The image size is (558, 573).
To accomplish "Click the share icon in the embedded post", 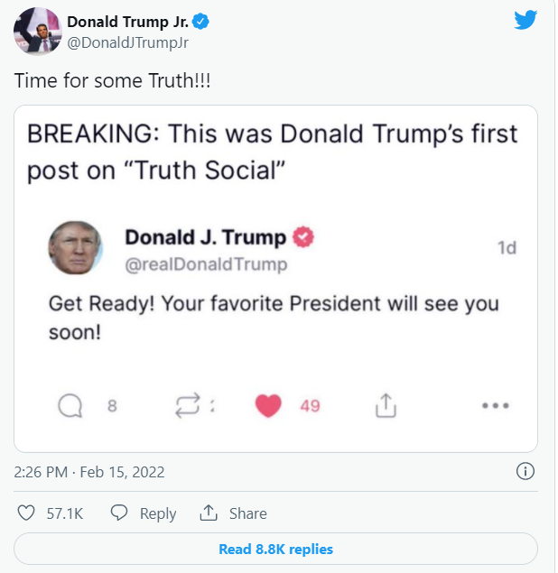I will 386,405.
